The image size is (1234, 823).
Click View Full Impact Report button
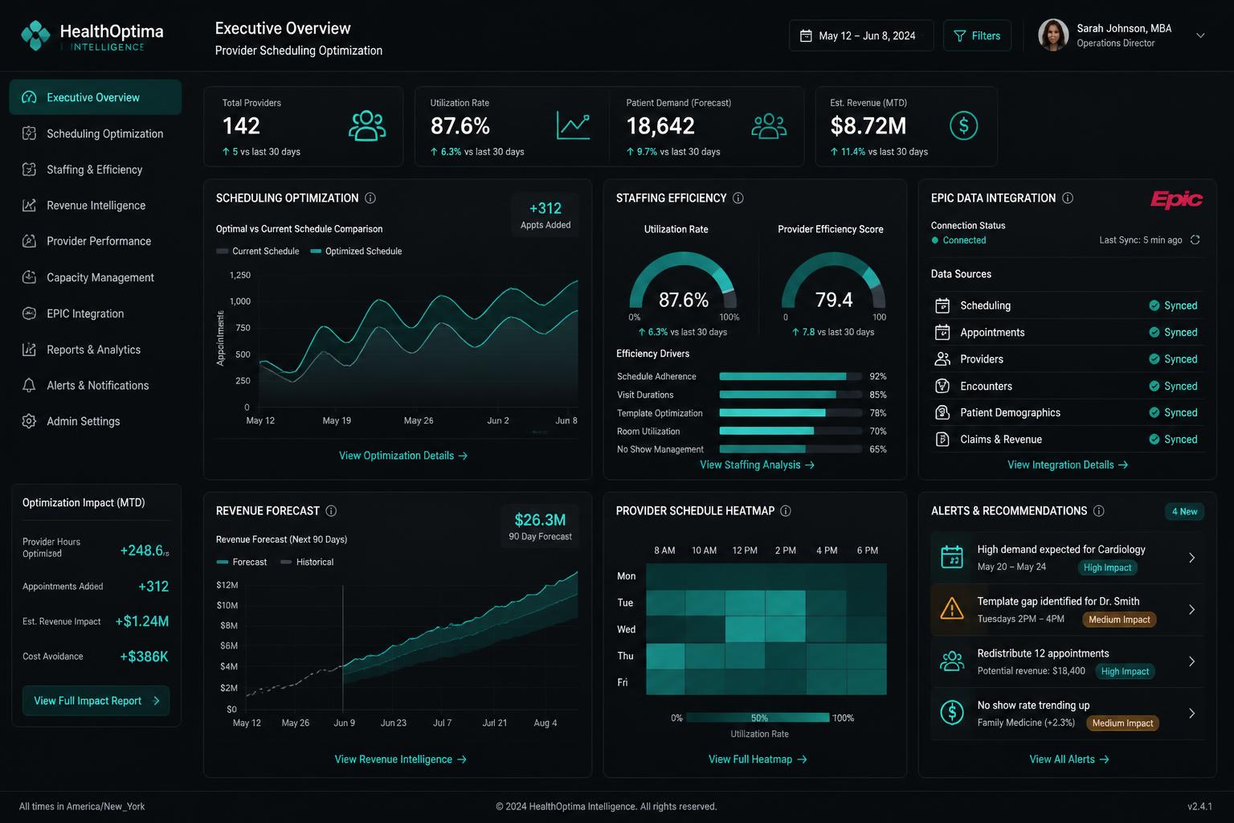click(x=96, y=701)
